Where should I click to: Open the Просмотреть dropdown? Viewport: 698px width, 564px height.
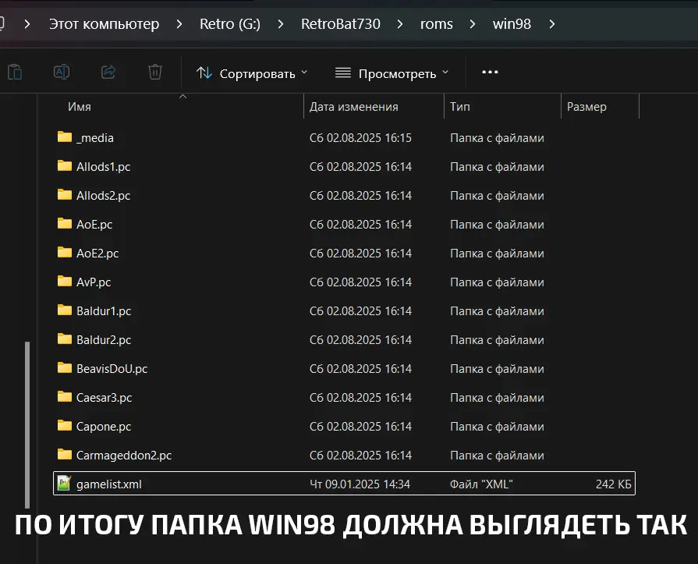pyautogui.click(x=392, y=73)
